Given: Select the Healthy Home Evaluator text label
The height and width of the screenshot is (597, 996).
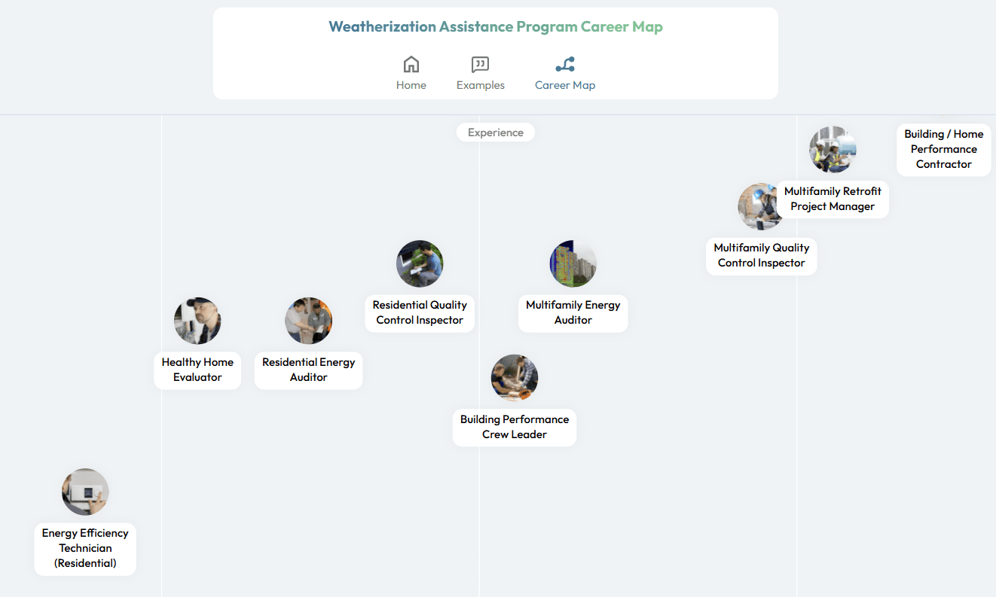Looking at the screenshot, I should tap(197, 370).
